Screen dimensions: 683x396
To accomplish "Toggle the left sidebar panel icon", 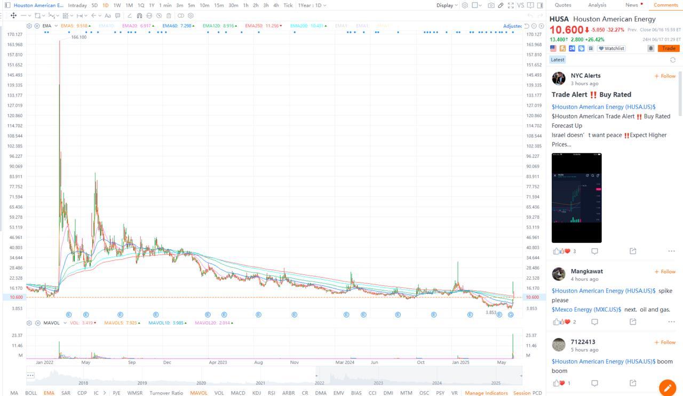I will click(7, 5).
